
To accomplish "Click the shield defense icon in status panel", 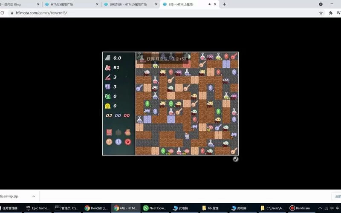I will 108,87.
